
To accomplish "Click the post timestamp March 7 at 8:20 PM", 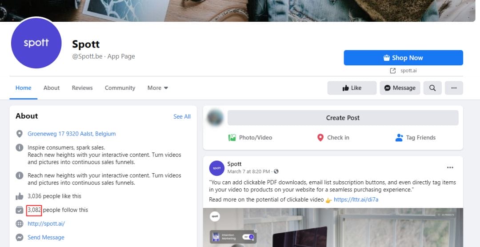I will [248, 171].
